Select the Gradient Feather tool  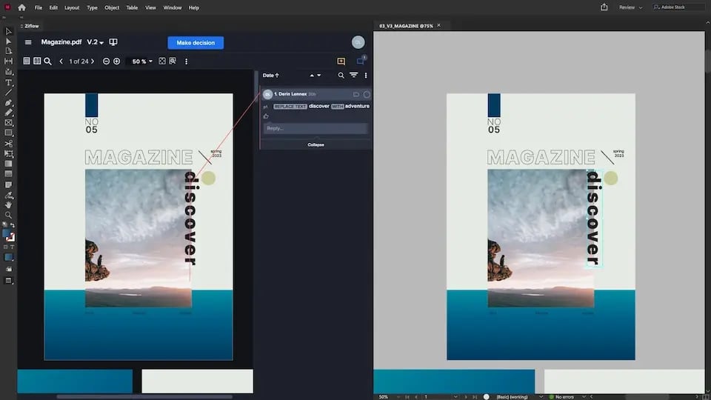tap(8, 173)
